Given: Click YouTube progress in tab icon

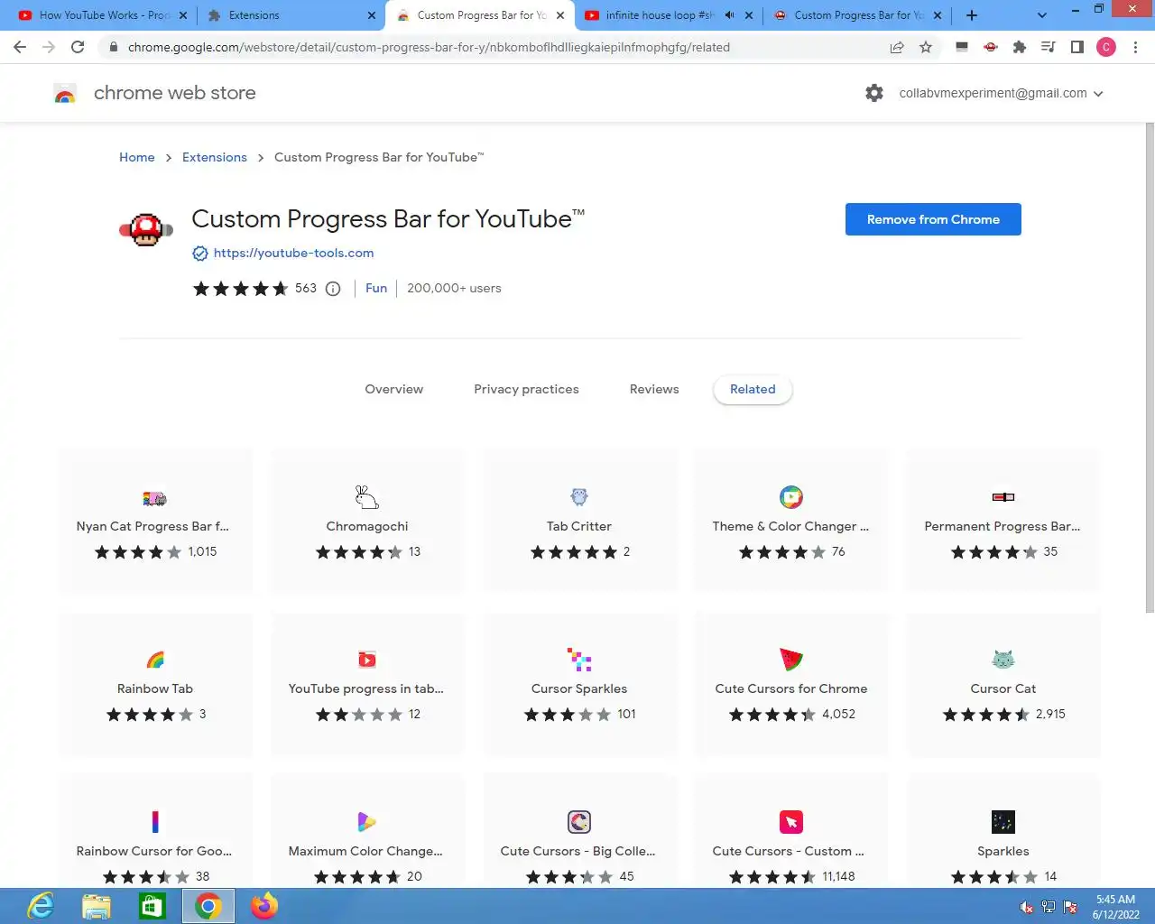Looking at the screenshot, I should [x=367, y=660].
